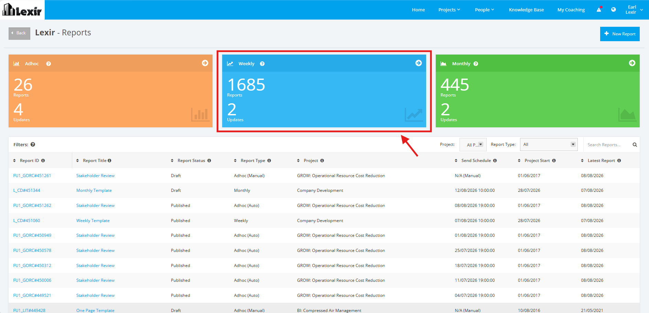Click the info icon beside Send Schedule
This screenshot has height=313, width=649.
point(495,161)
